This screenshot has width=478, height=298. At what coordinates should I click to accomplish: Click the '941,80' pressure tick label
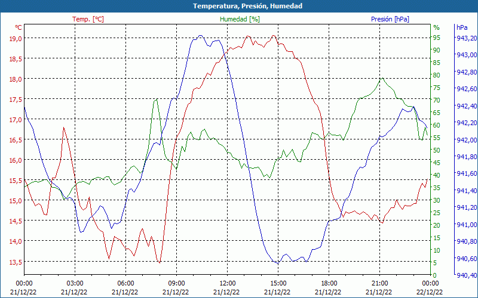point(467,157)
